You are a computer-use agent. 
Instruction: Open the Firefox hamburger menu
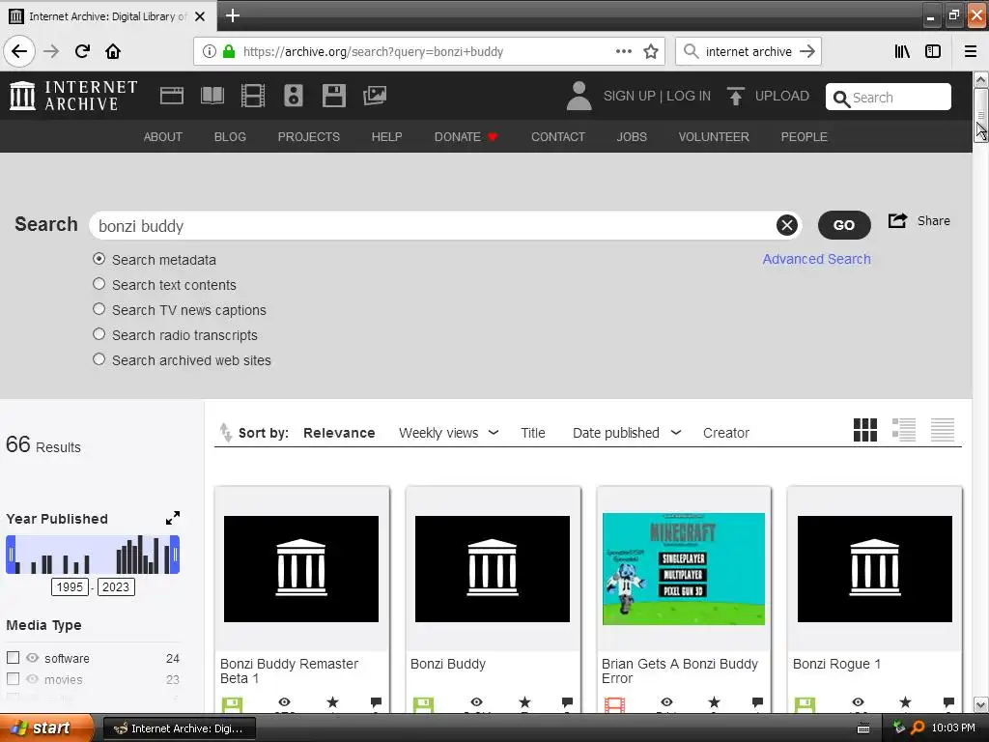tap(971, 51)
